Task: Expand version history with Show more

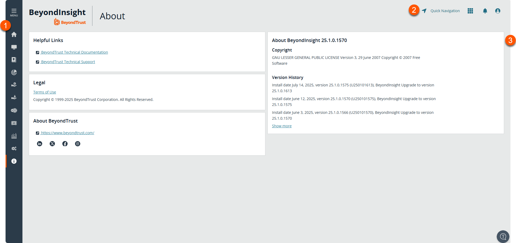Action: point(282,126)
